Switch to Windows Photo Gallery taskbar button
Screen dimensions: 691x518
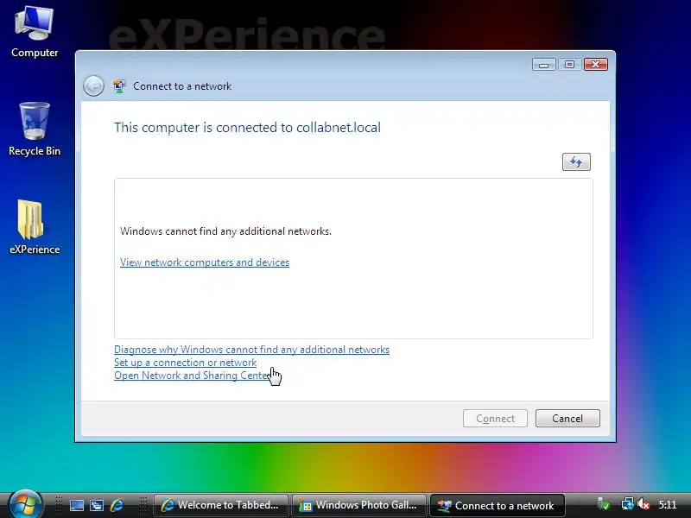pos(358,505)
